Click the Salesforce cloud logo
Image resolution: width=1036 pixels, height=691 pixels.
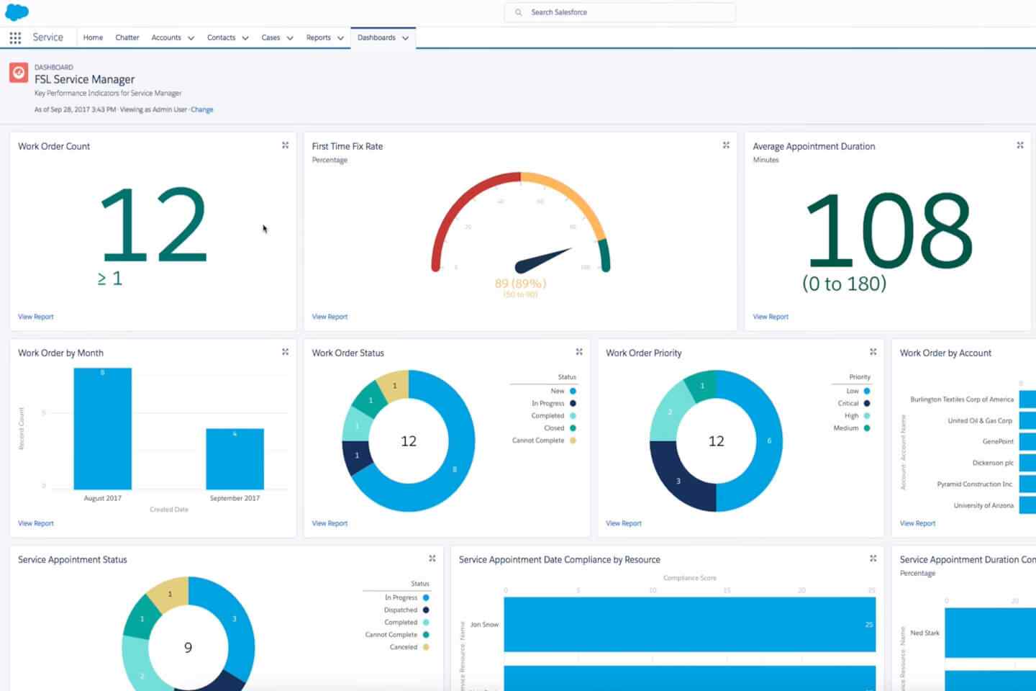17,12
